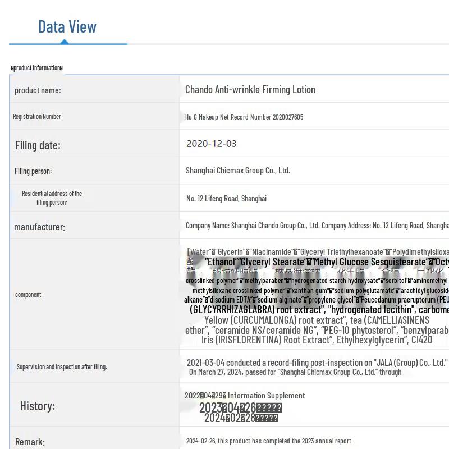Select the filing date 2020-12-03
The width and height of the screenshot is (449, 449).
point(212,144)
